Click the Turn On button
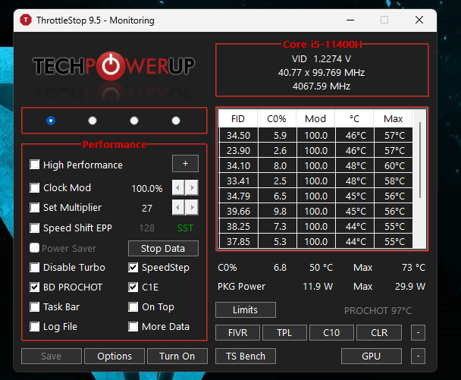Image resolution: width=461 pixels, height=380 pixels. (x=177, y=356)
